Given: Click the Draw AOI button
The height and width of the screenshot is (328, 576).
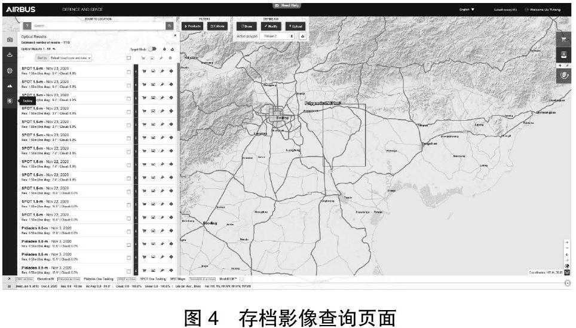Looking at the screenshot, I should [247, 26].
